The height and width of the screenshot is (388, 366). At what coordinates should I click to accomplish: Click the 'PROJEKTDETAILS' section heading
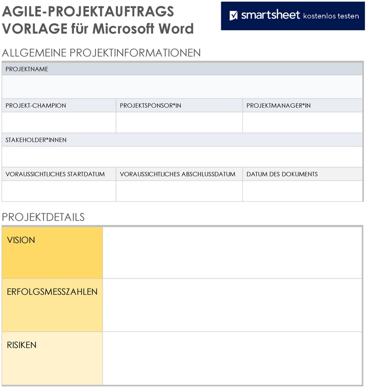43,217
